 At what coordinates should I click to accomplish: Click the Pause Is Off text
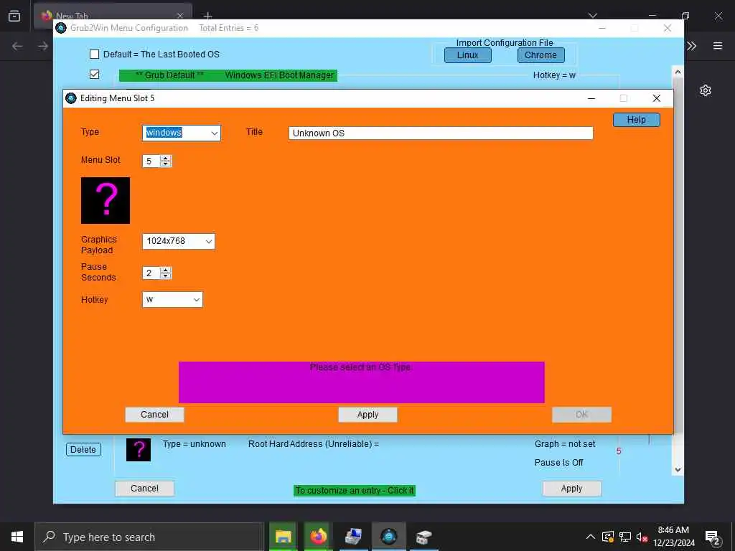coord(558,463)
